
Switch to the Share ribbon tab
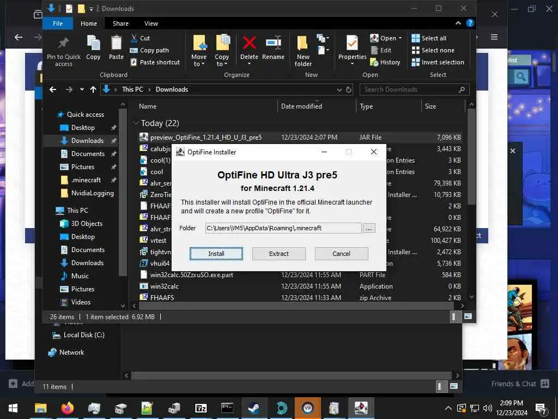pos(120,23)
